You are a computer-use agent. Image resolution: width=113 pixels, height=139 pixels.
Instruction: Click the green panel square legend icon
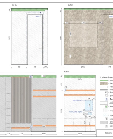[106, 107]
